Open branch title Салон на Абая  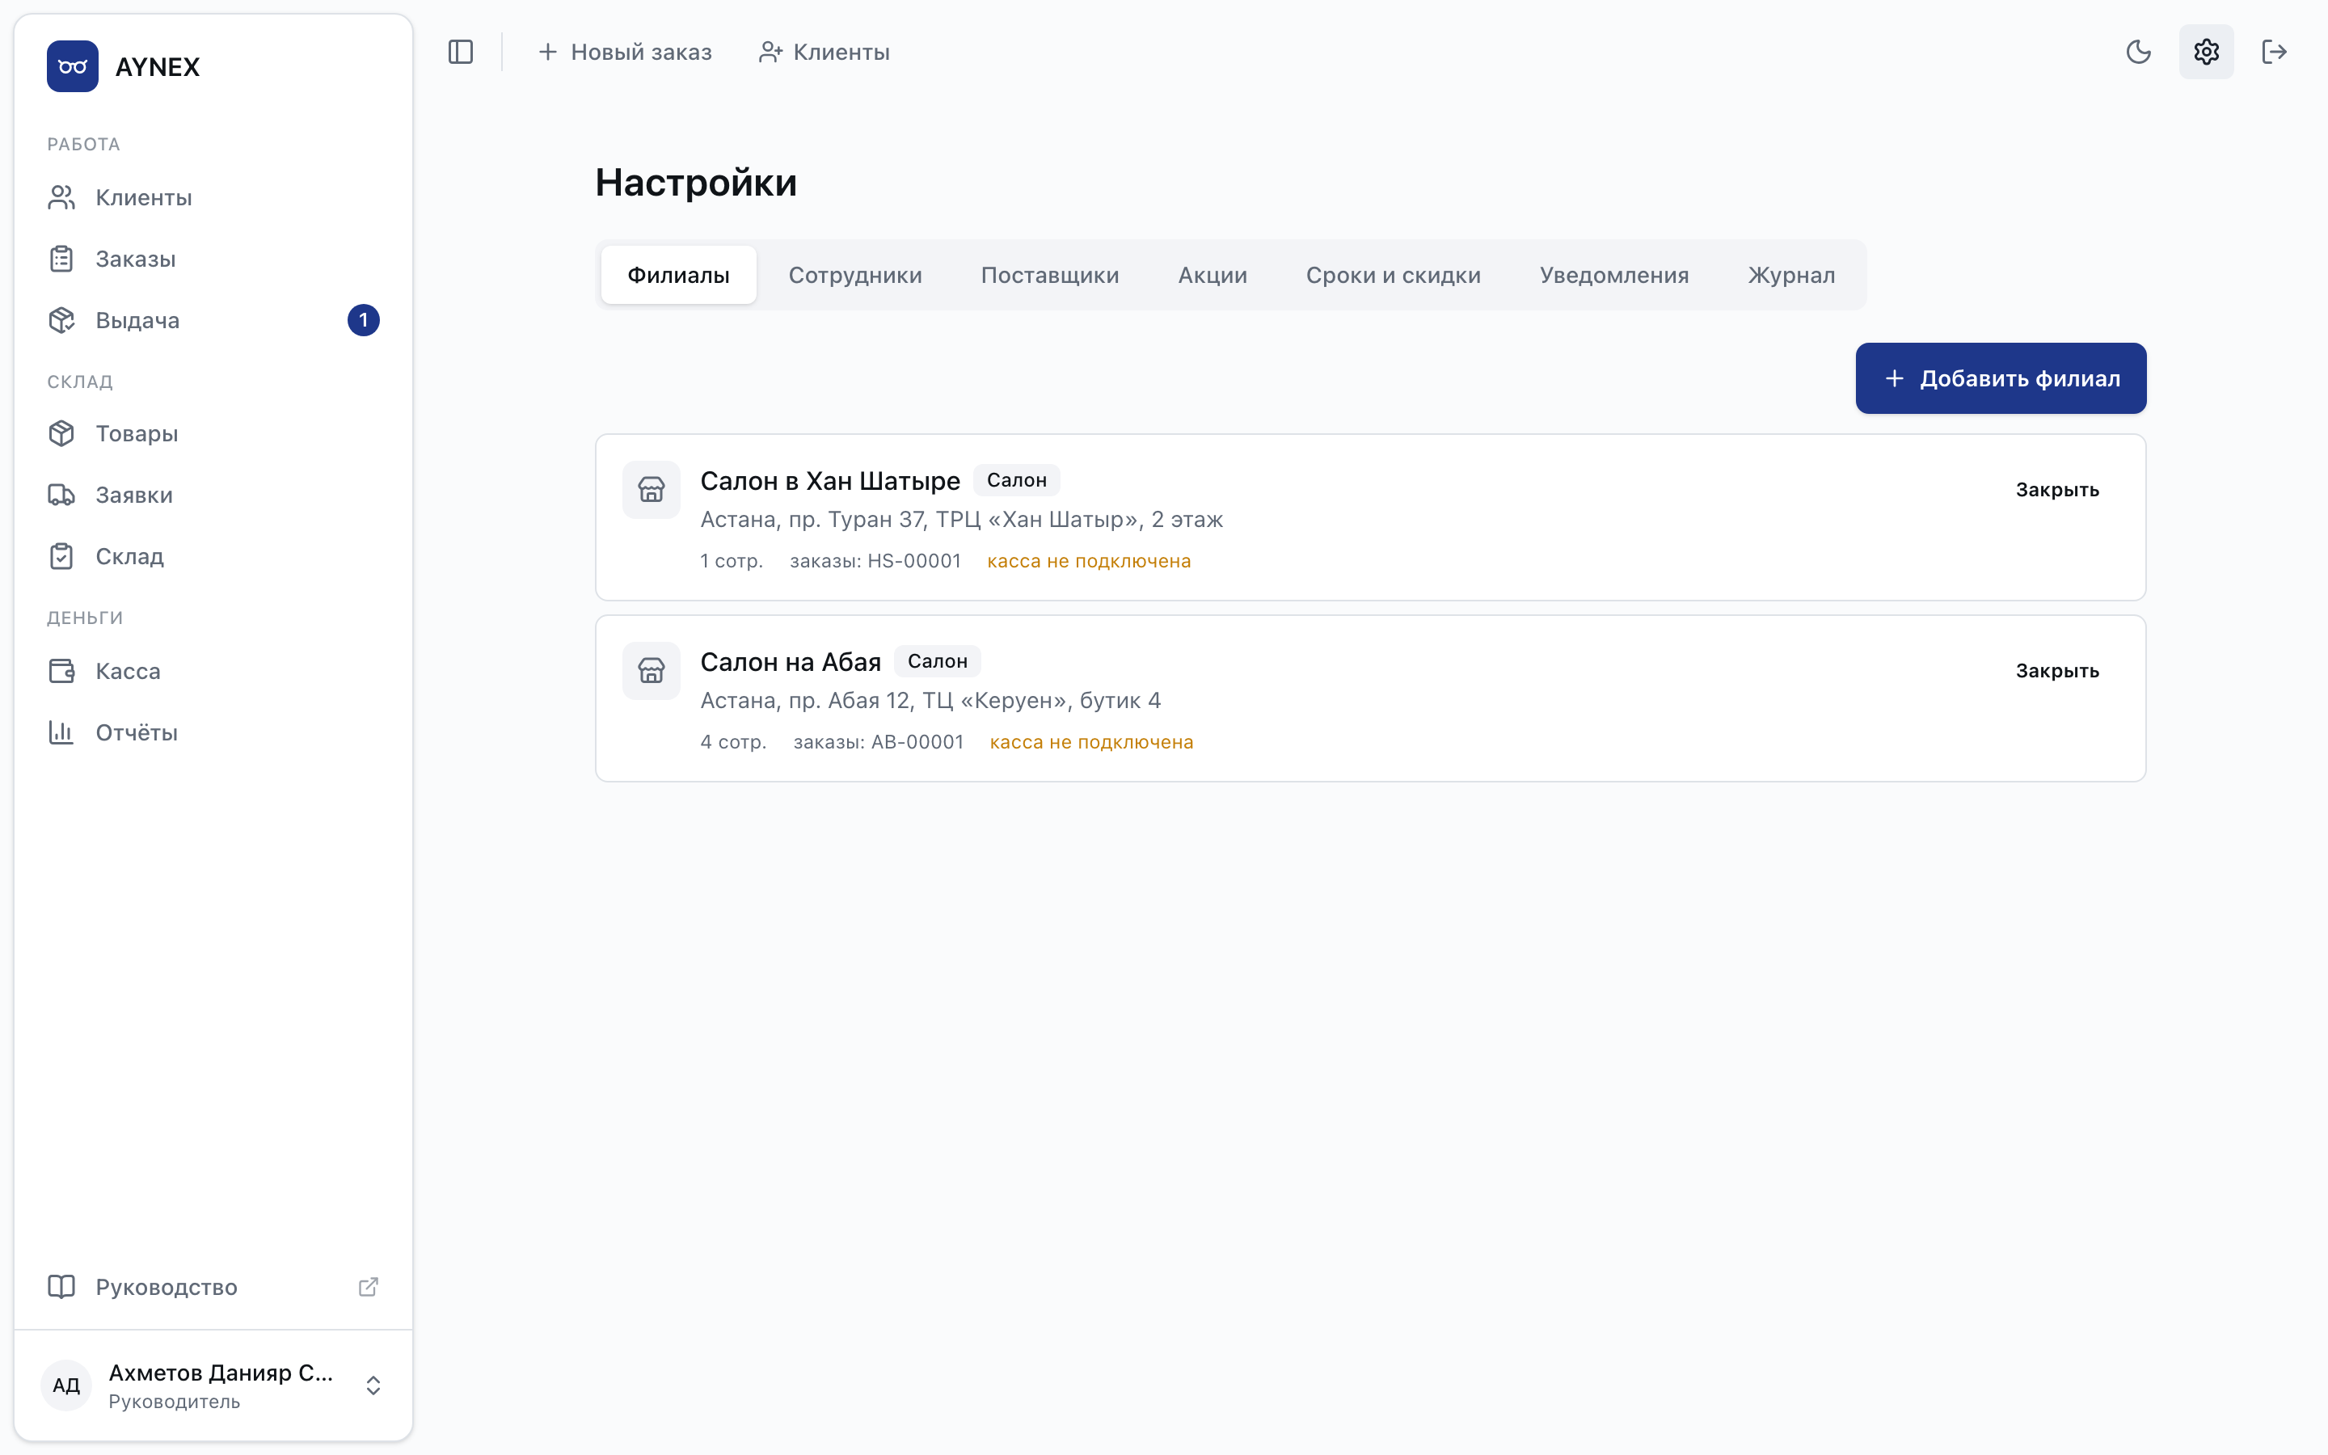[x=791, y=661]
